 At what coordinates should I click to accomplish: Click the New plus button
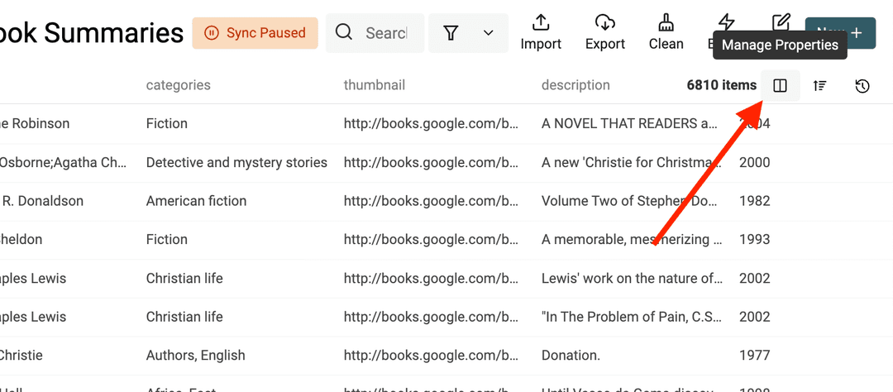point(857,33)
